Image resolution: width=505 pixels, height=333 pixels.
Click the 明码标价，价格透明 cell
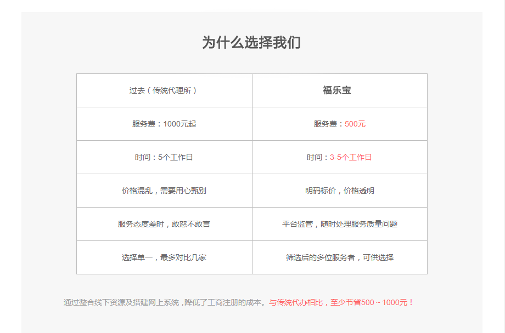point(340,191)
